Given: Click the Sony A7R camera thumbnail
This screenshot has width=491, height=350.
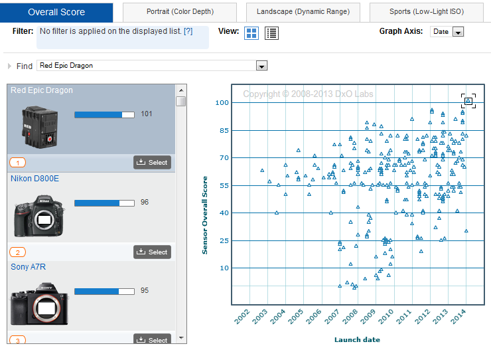Looking at the screenshot, I should [x=39, y=304].
